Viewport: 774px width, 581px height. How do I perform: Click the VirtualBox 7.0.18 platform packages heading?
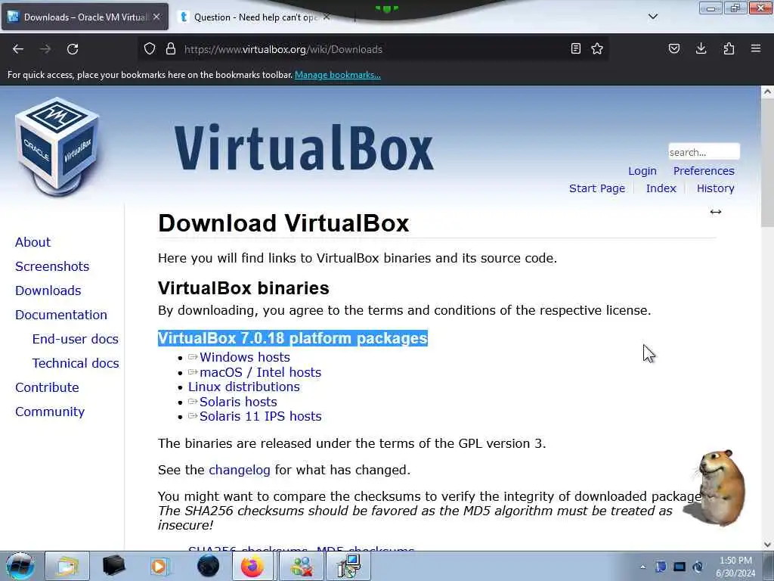(x=293, y=338)
